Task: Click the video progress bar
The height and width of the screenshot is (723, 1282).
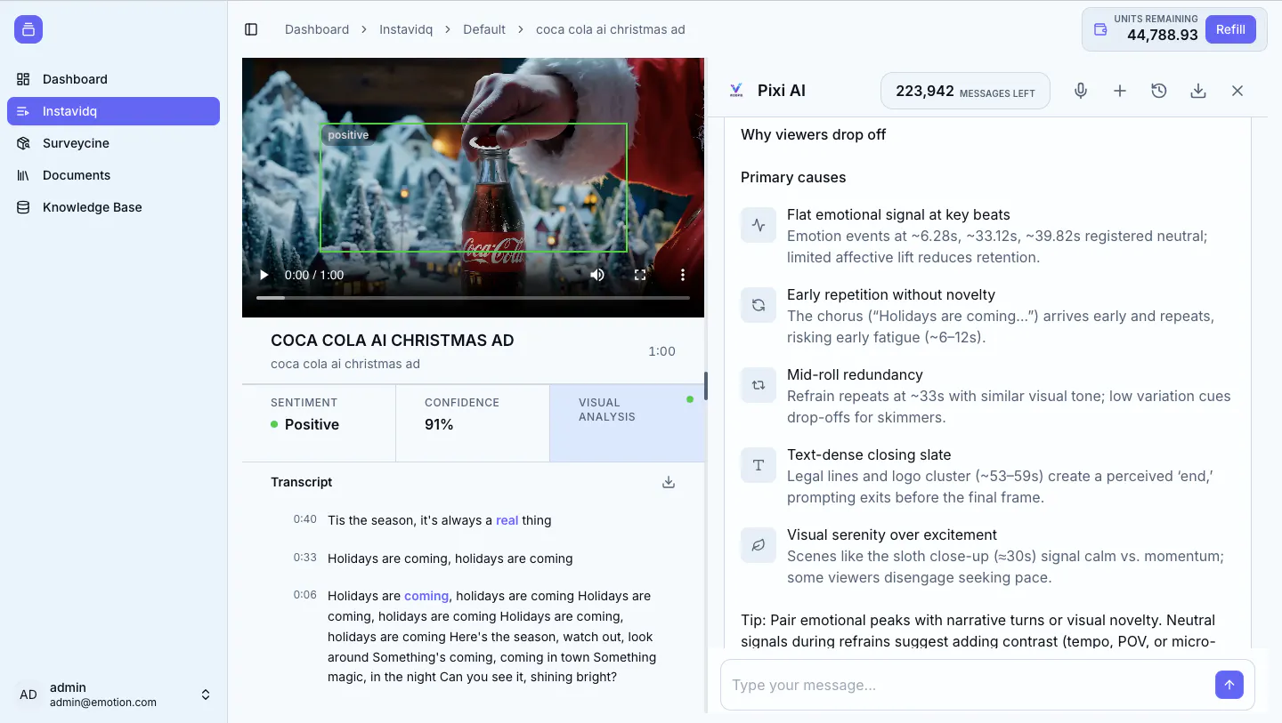Action: (x=473, y=298)
